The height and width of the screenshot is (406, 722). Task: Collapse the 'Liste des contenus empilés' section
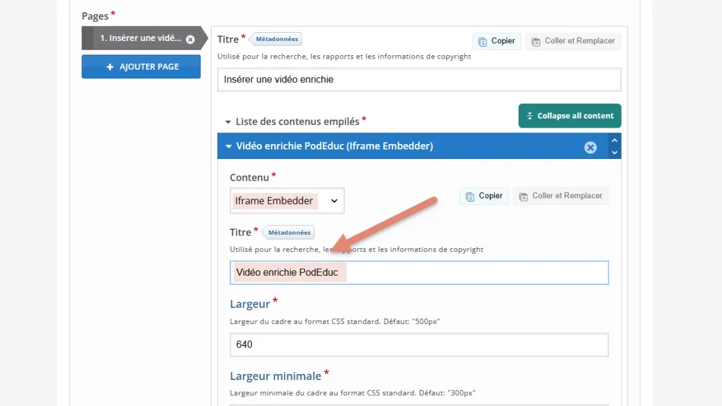tap(227, 122)
